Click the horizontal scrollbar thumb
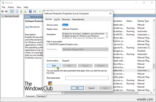 click(x=101, y=93)
